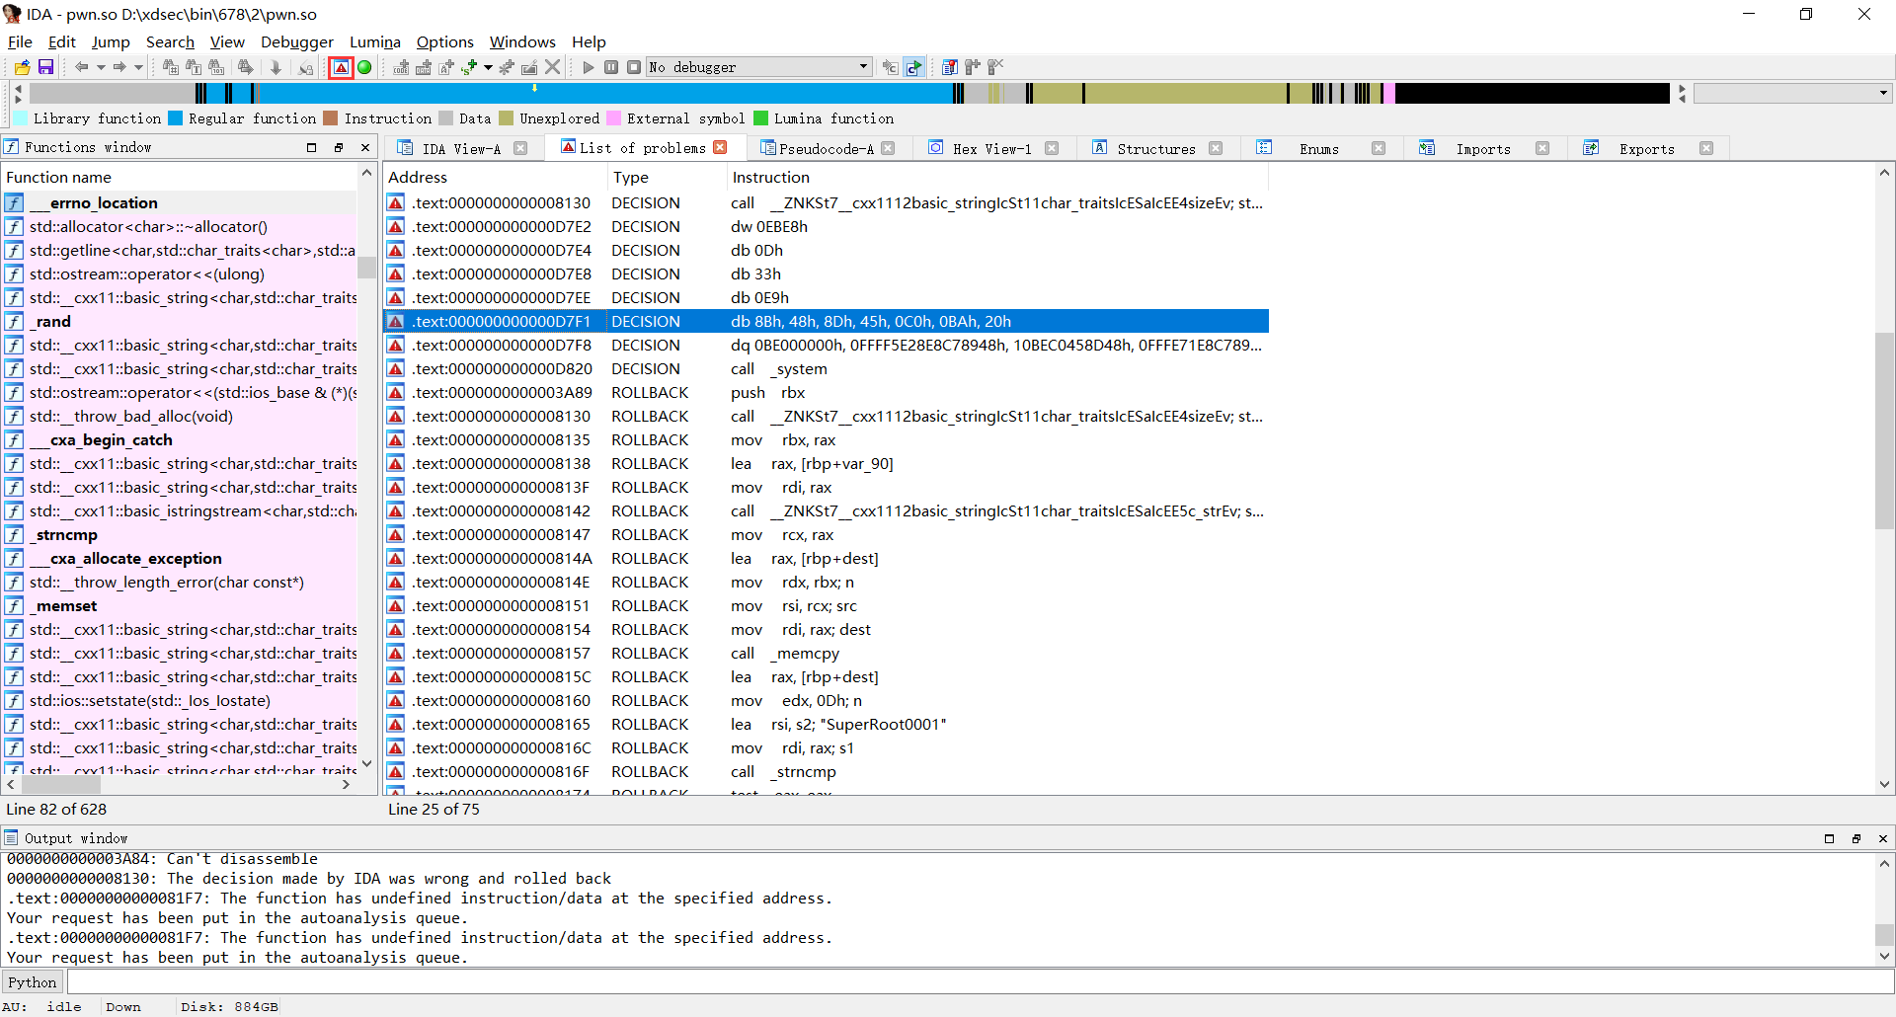1896x1017 pixels.
Task: Click the Python command input field
Action: [980, 981]
